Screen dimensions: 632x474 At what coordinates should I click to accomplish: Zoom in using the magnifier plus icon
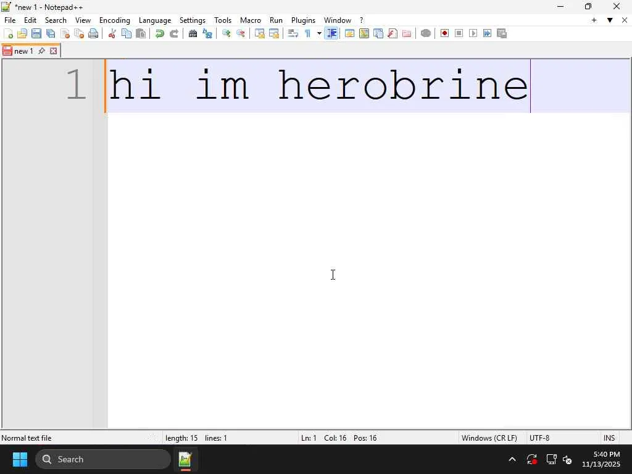point(226,33)
